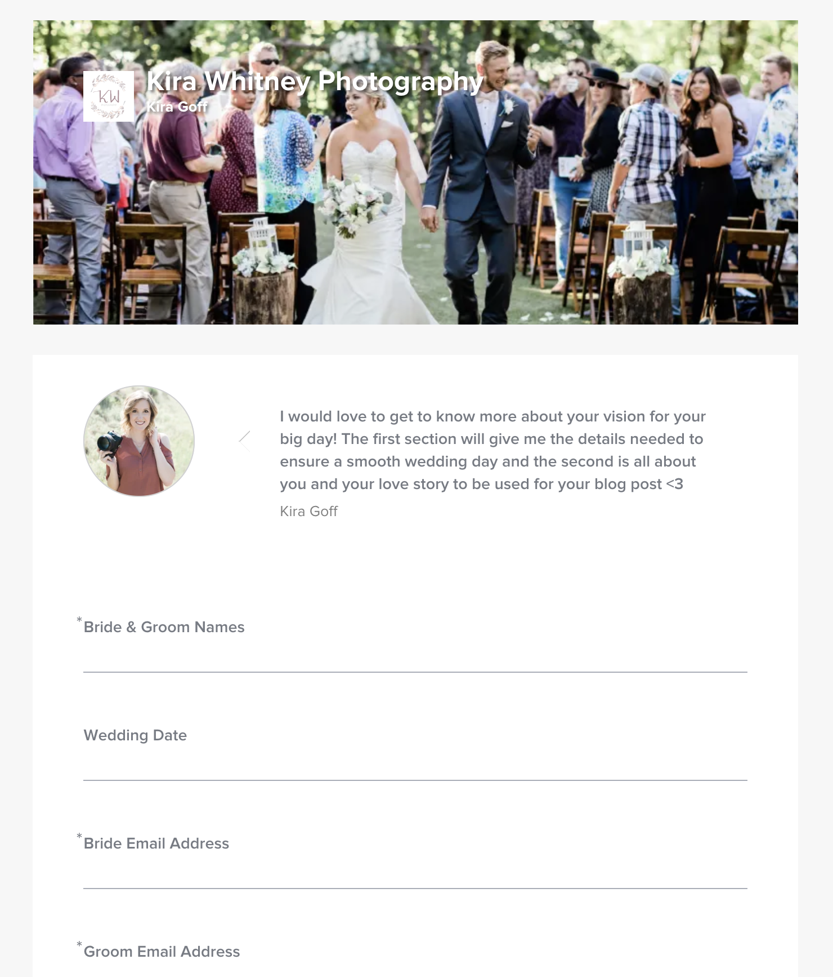Screen dimensions: 833x977
Task: Click the required asterisk beside Groom Email Address
Action: [x=79, y=945]
